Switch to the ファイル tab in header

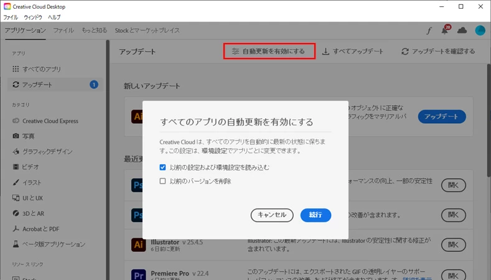(x=63, y=30)
